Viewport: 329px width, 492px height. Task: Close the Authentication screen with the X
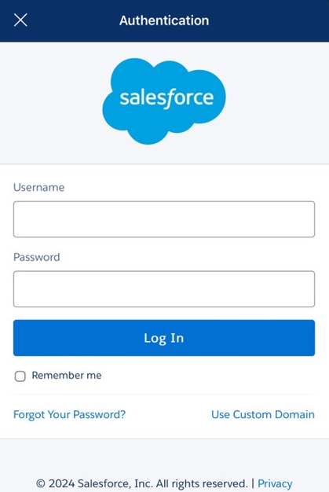coord(20,20)
